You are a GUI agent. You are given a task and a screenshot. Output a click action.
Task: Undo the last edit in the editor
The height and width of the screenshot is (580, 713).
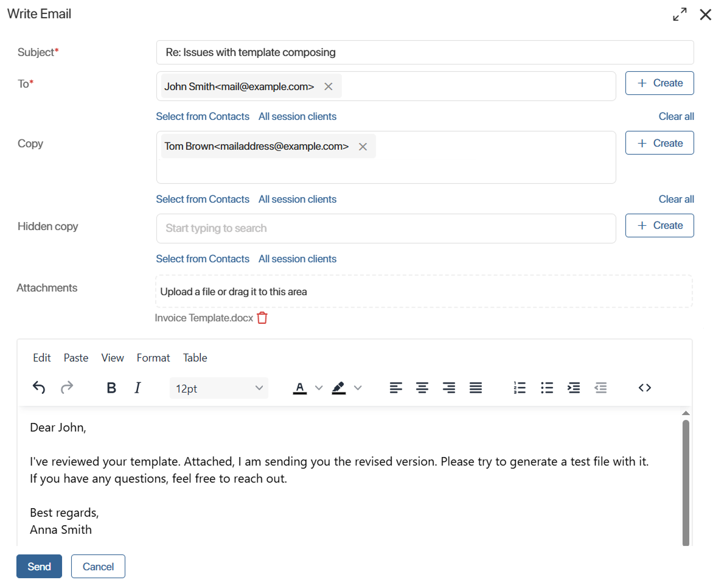pos(39,388)
